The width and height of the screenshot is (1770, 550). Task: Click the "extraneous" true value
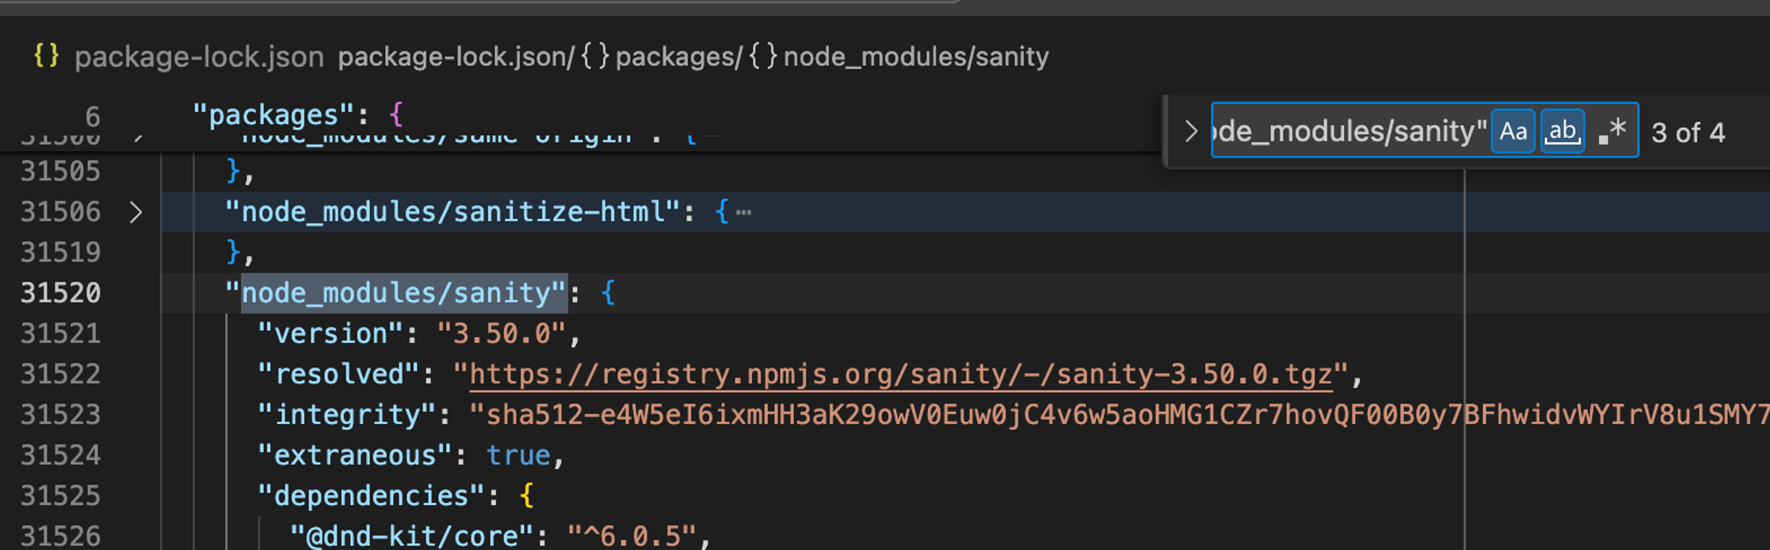(518, 455)
